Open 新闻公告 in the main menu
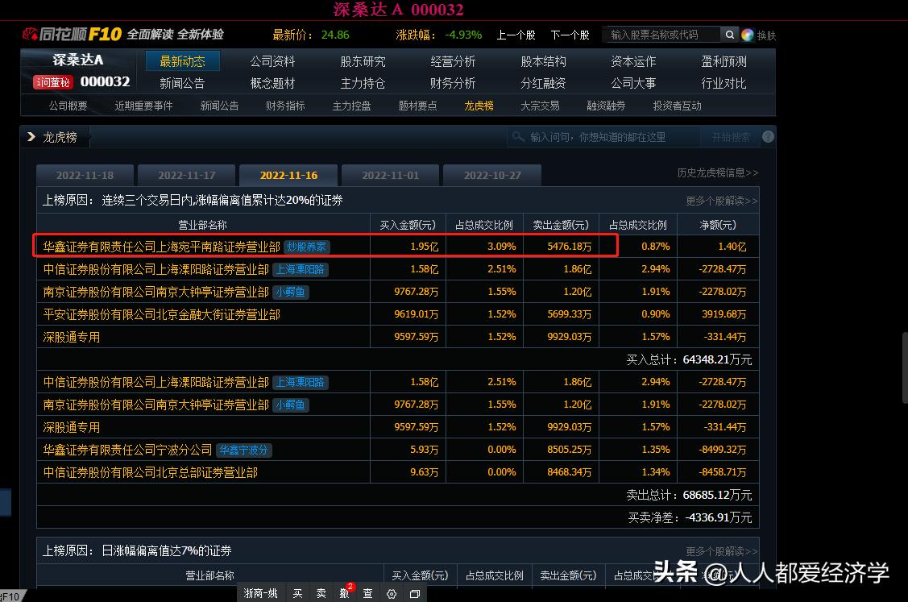 pos(182,84)
